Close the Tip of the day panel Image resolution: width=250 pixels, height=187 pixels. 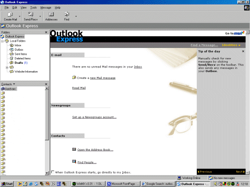tap(243, 51)
